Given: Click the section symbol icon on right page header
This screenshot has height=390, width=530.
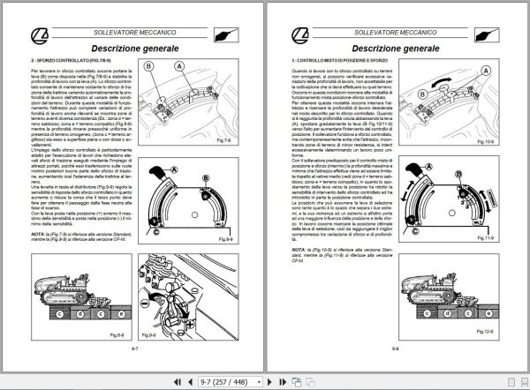Looking at the screenshot, I should (x=487, y=35).
